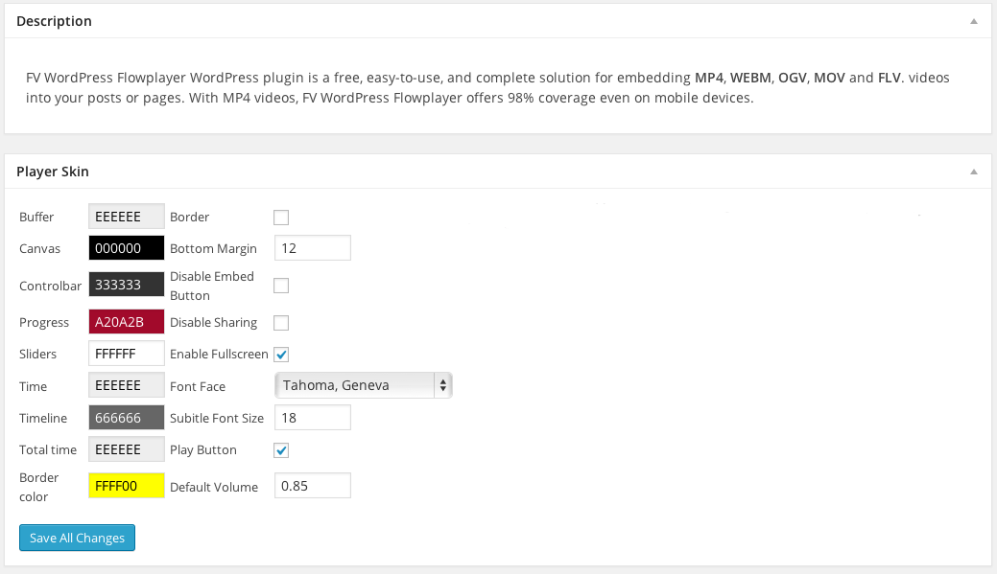Collapse the Description panel
Image resolution: width=997 pixels, height=574 pixels.
(x=973, y=22)
